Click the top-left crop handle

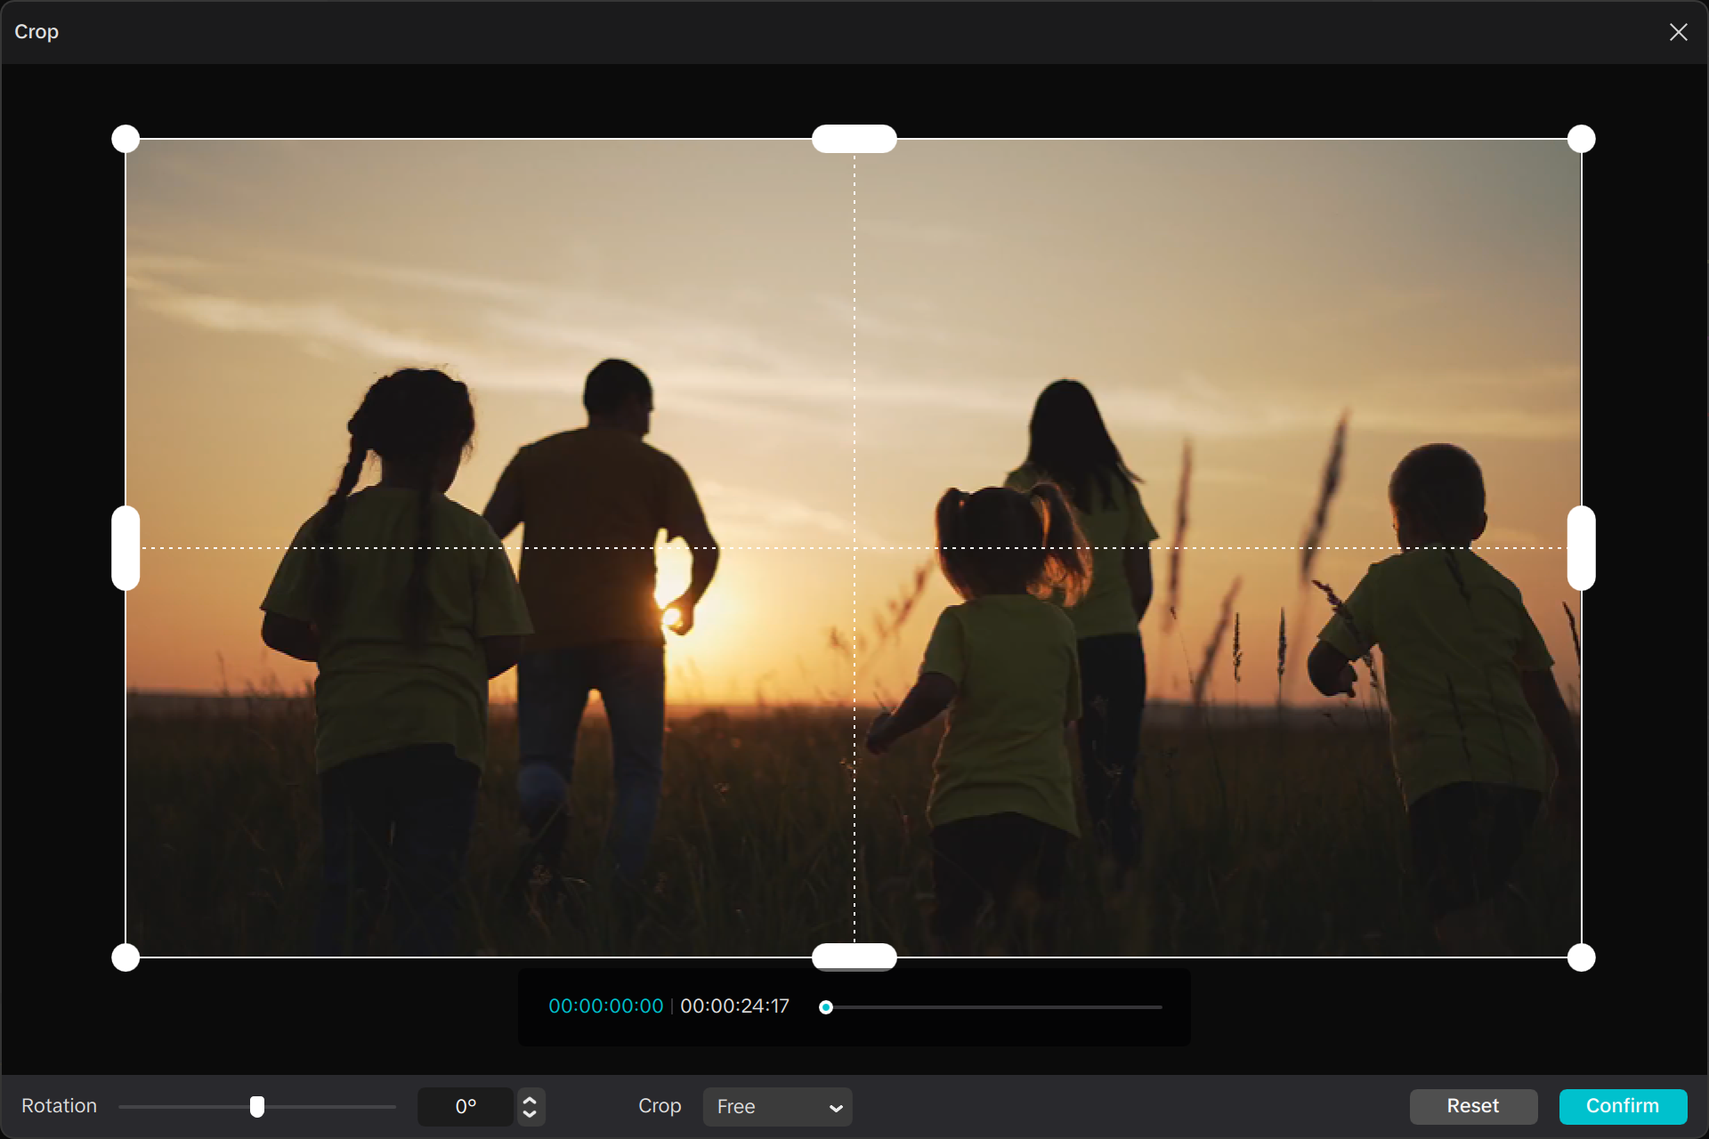pyautogui.click(x=126, y=137)
